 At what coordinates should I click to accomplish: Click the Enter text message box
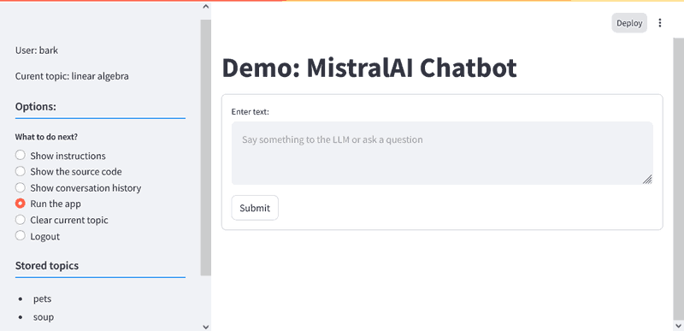442,153
